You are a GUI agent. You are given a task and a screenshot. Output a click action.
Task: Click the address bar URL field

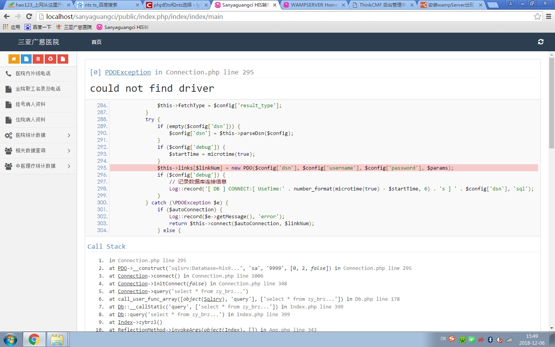(285, 16)
